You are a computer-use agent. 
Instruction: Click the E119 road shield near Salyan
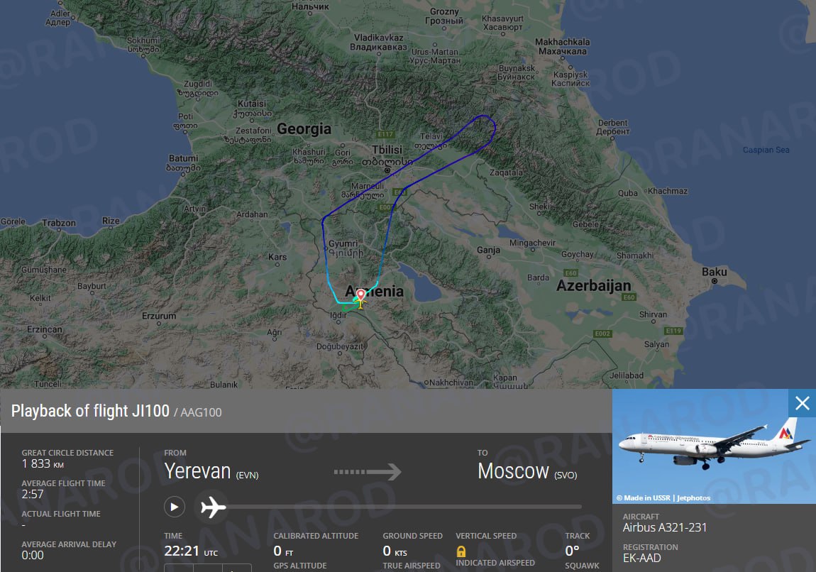pos(673,331)
